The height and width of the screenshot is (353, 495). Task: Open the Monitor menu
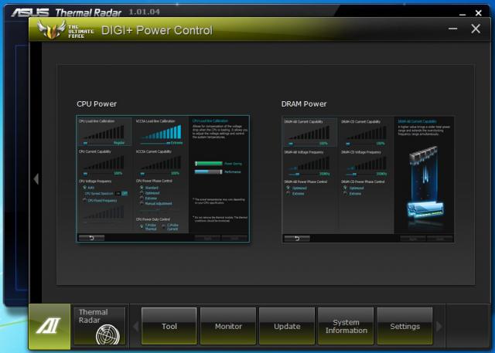click(228, 326)
